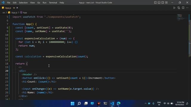The image size is (191, 107).
Task: Click the editor vertical scrollbar
Action: tap(190, 38)
